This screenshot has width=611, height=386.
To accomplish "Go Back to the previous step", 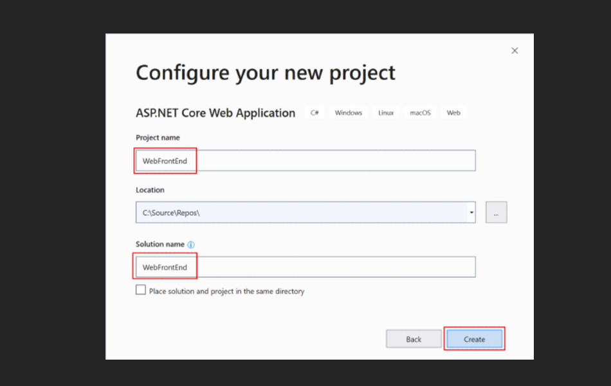I will (413, 338).
